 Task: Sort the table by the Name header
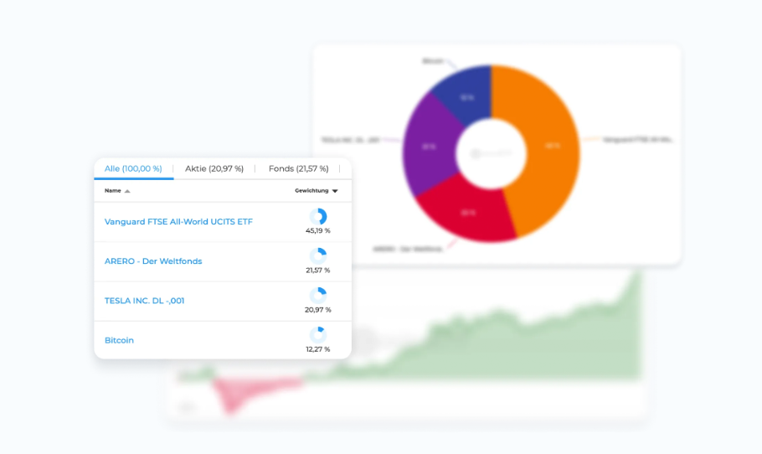113,191
